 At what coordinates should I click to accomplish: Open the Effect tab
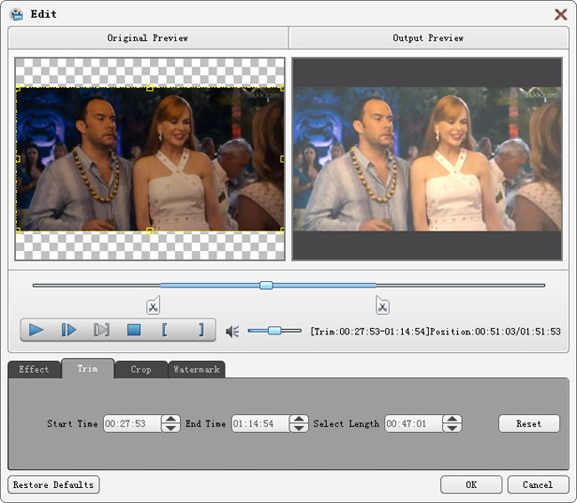(x=35, y=369)
